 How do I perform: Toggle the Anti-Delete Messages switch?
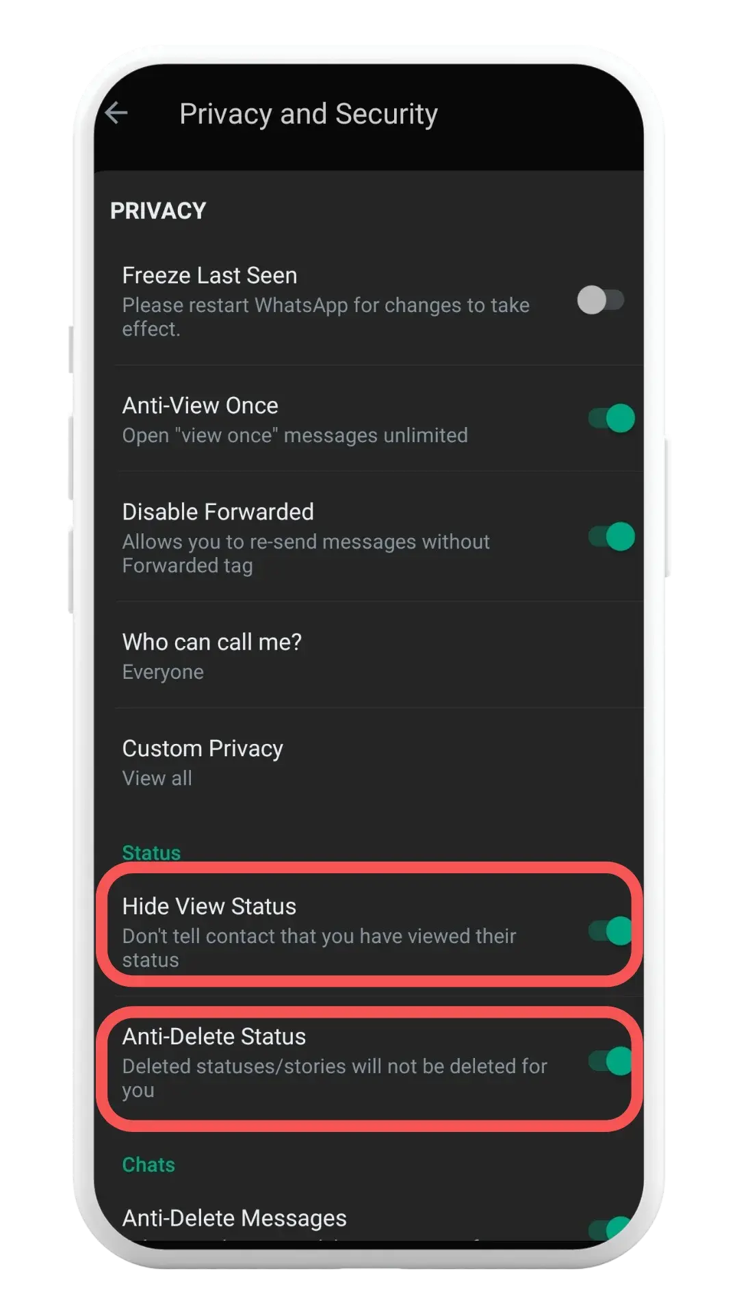click(x=610, y=1228)
